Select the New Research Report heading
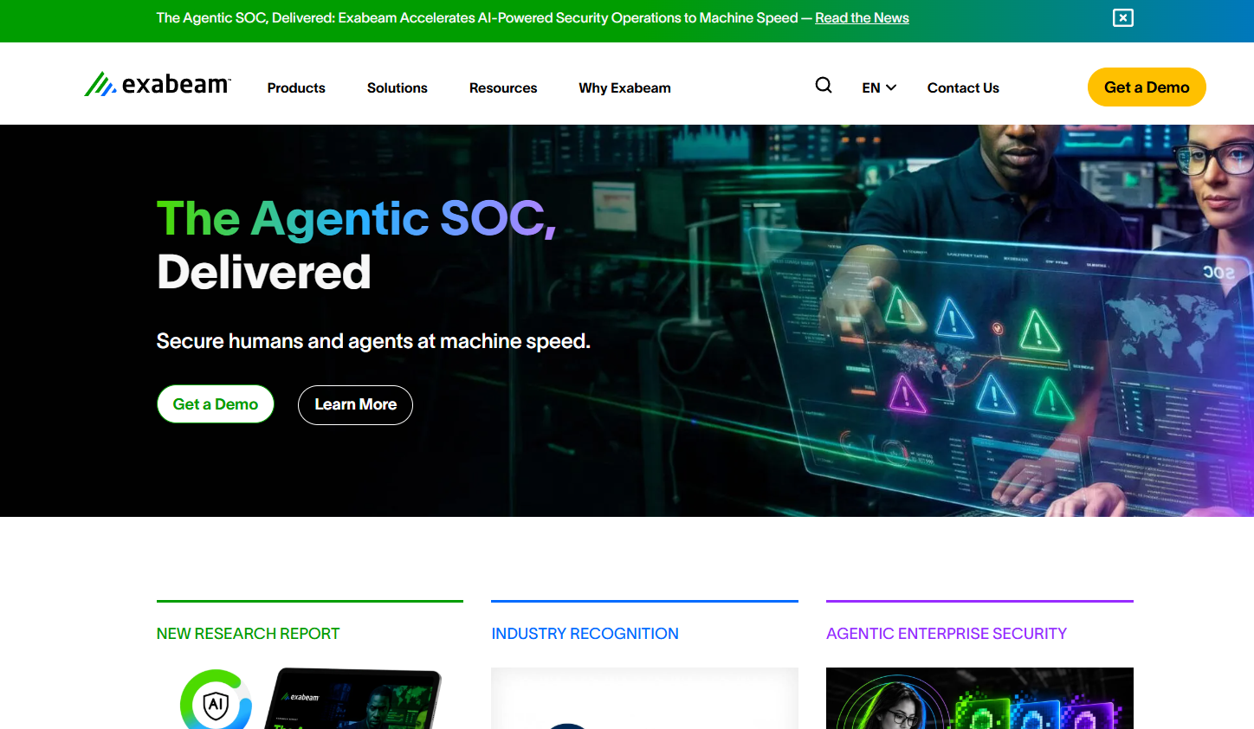Screen dimensions: 1254x729 pos(248,634)
